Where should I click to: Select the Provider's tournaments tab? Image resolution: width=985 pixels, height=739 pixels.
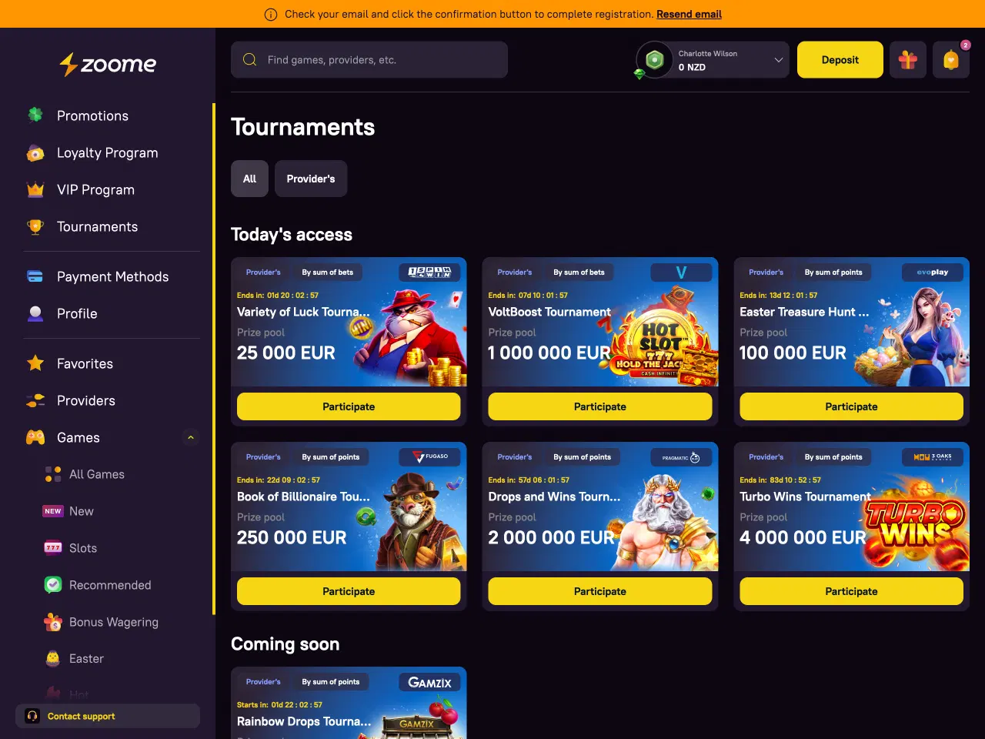(x=311, y=179)
